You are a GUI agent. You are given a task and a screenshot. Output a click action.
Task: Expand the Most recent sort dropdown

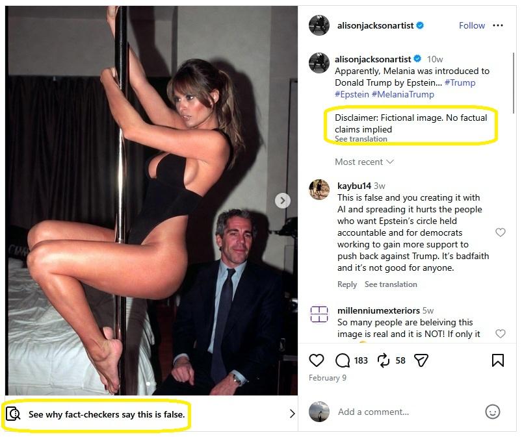pos(365,162)
